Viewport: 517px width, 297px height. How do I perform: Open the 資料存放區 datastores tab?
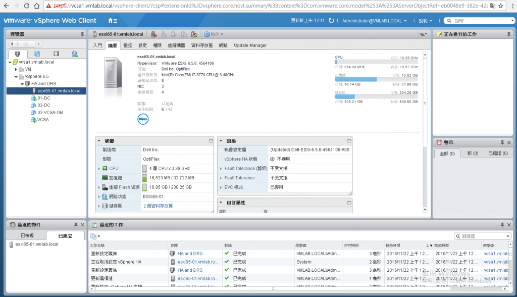coord(202,45)
